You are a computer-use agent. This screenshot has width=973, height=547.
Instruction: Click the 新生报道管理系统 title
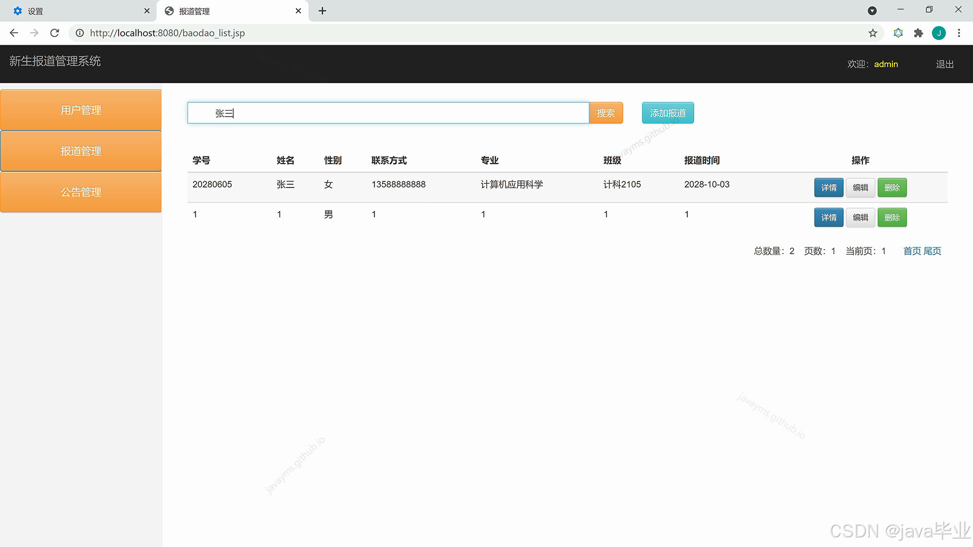55,61
